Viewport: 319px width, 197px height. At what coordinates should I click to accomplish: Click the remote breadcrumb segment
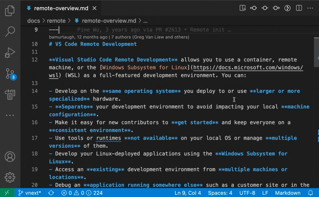click(x=56, y=21)
